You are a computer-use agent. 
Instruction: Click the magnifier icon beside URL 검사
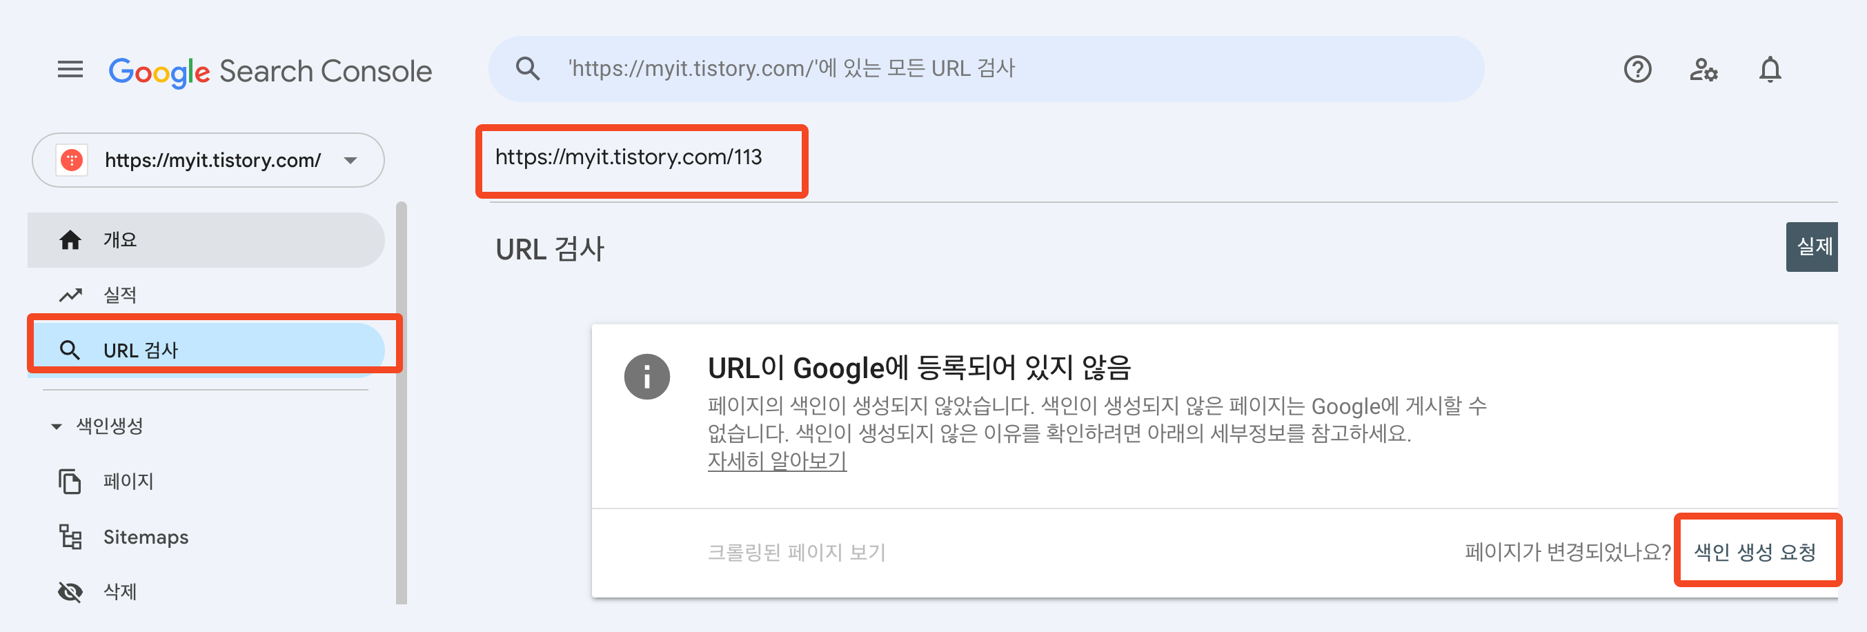(70, 350)
